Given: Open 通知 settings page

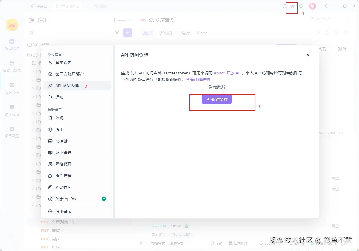Looking at the screenshot, I should click(x=77, y=97).
